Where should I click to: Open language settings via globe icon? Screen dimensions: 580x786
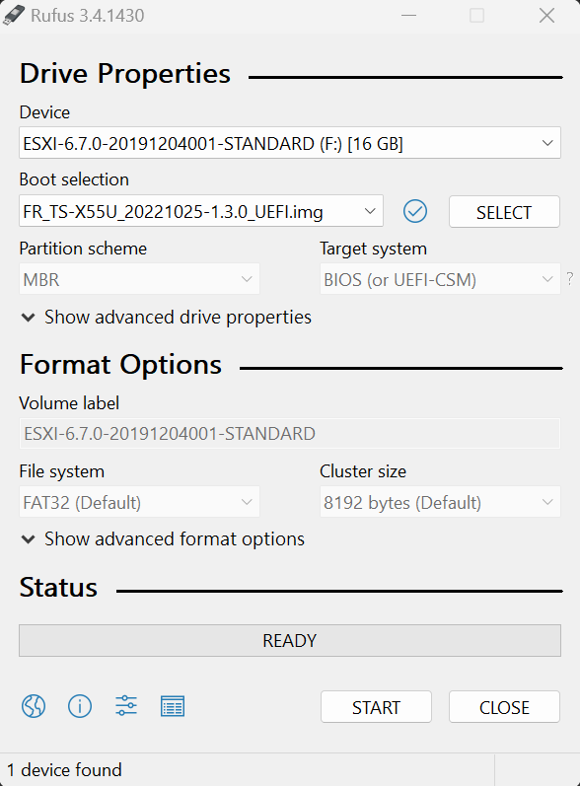coord(34,706)
